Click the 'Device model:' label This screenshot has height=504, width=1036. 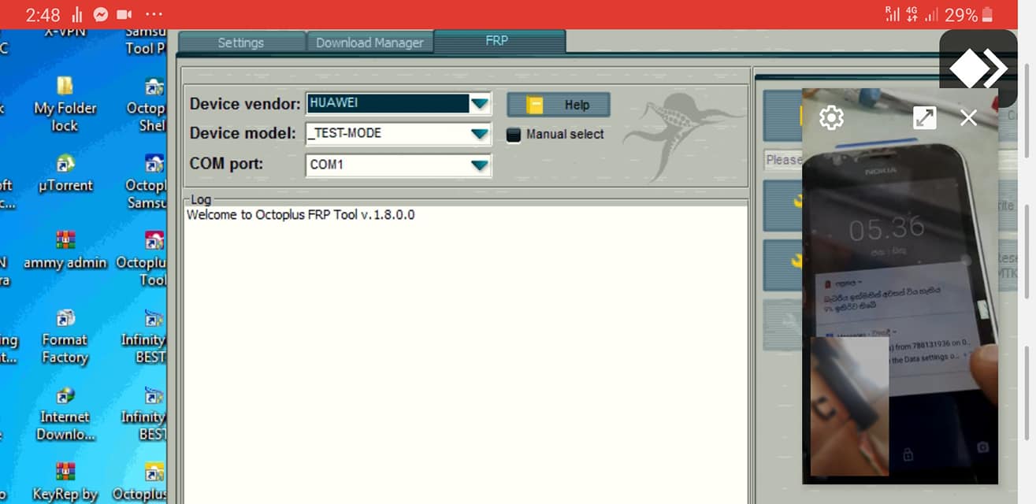point(243,134)
